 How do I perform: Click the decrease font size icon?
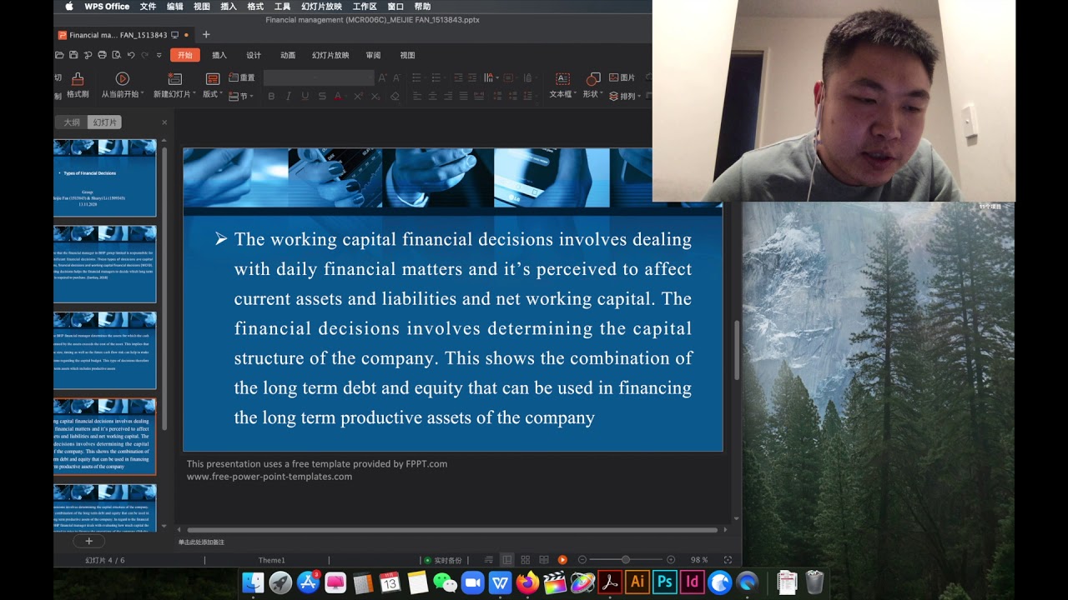pyautogui.click(x=396, y=77)
